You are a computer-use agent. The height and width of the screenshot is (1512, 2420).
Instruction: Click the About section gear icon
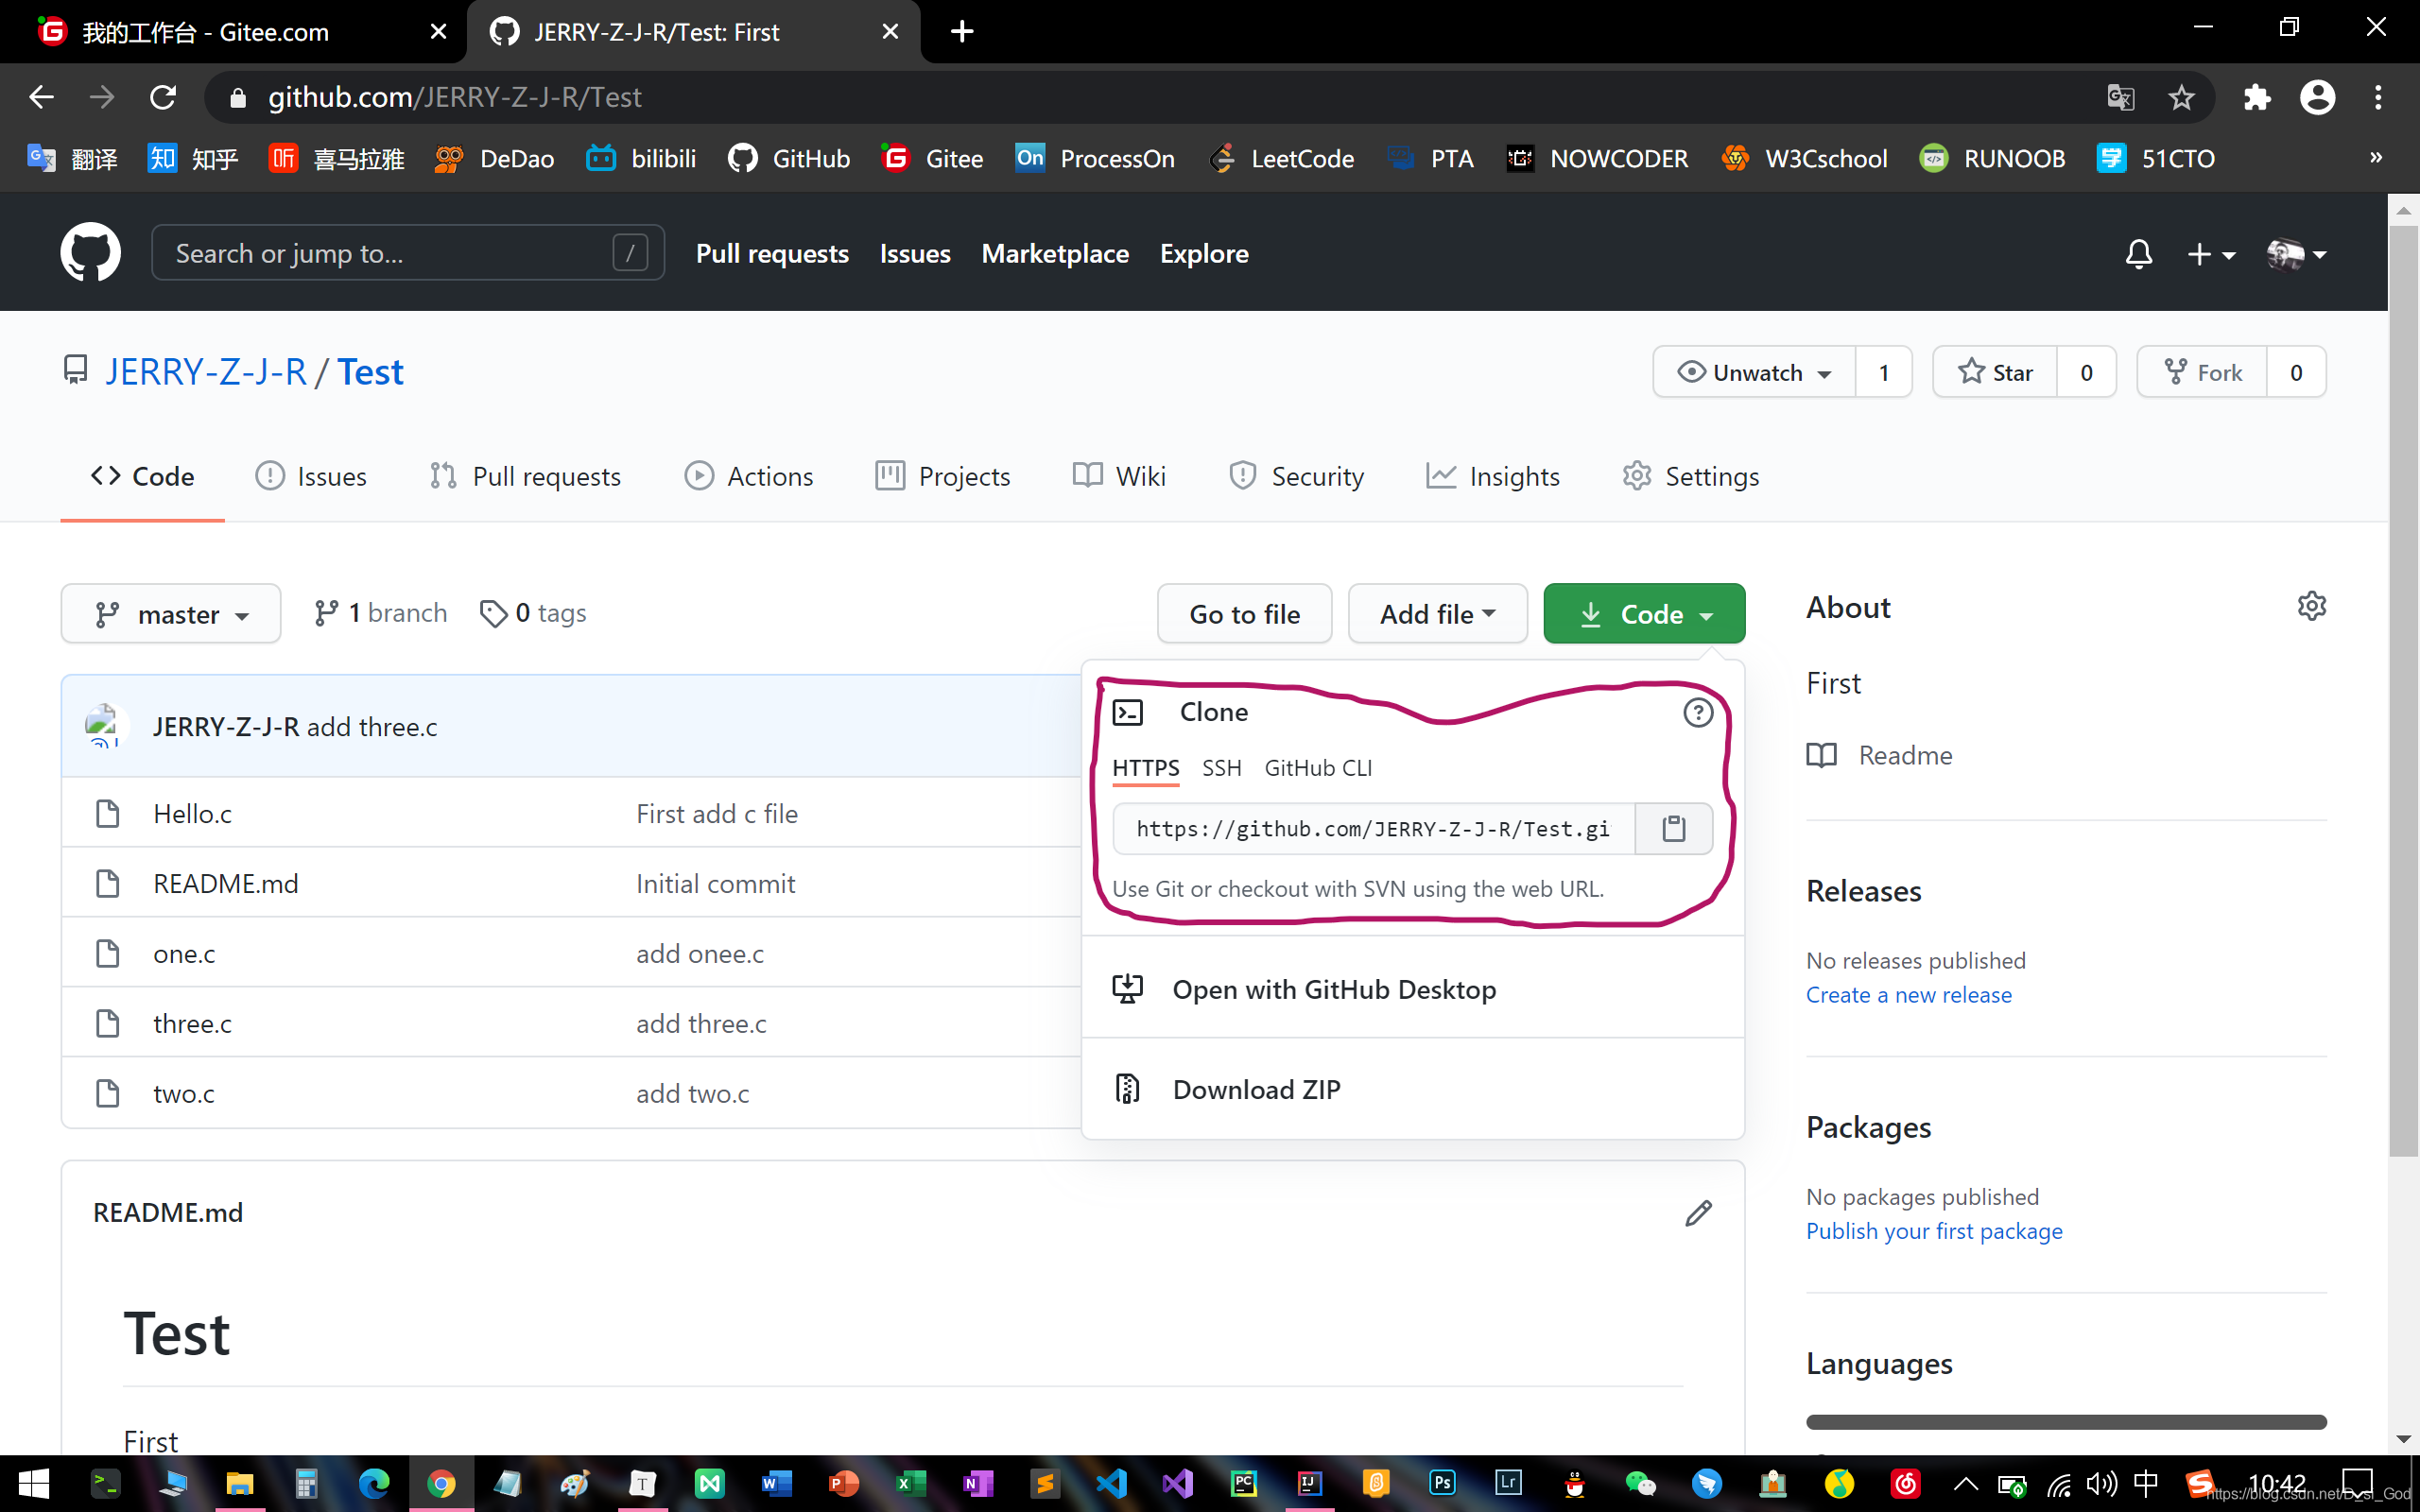point(2311,606)
